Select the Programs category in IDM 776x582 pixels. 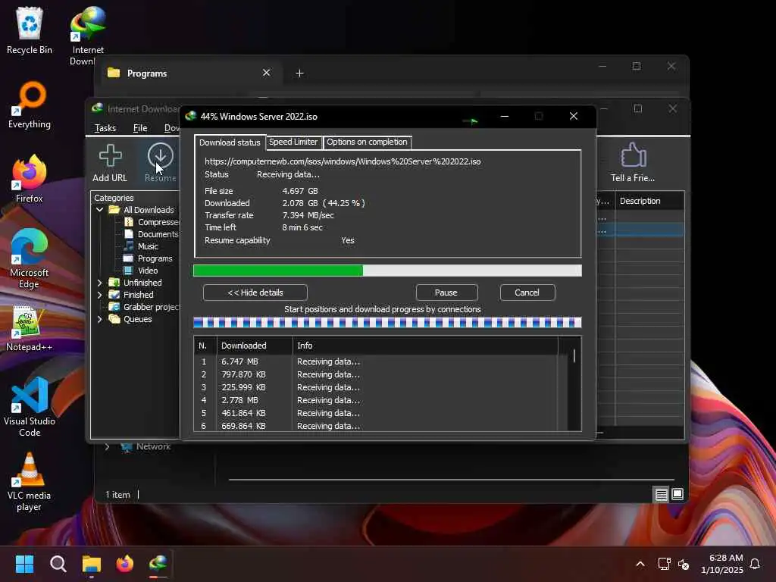[x=149, y=258]
